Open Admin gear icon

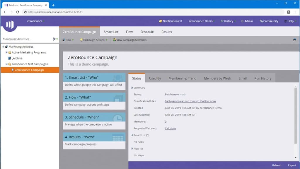pos(242,21)
